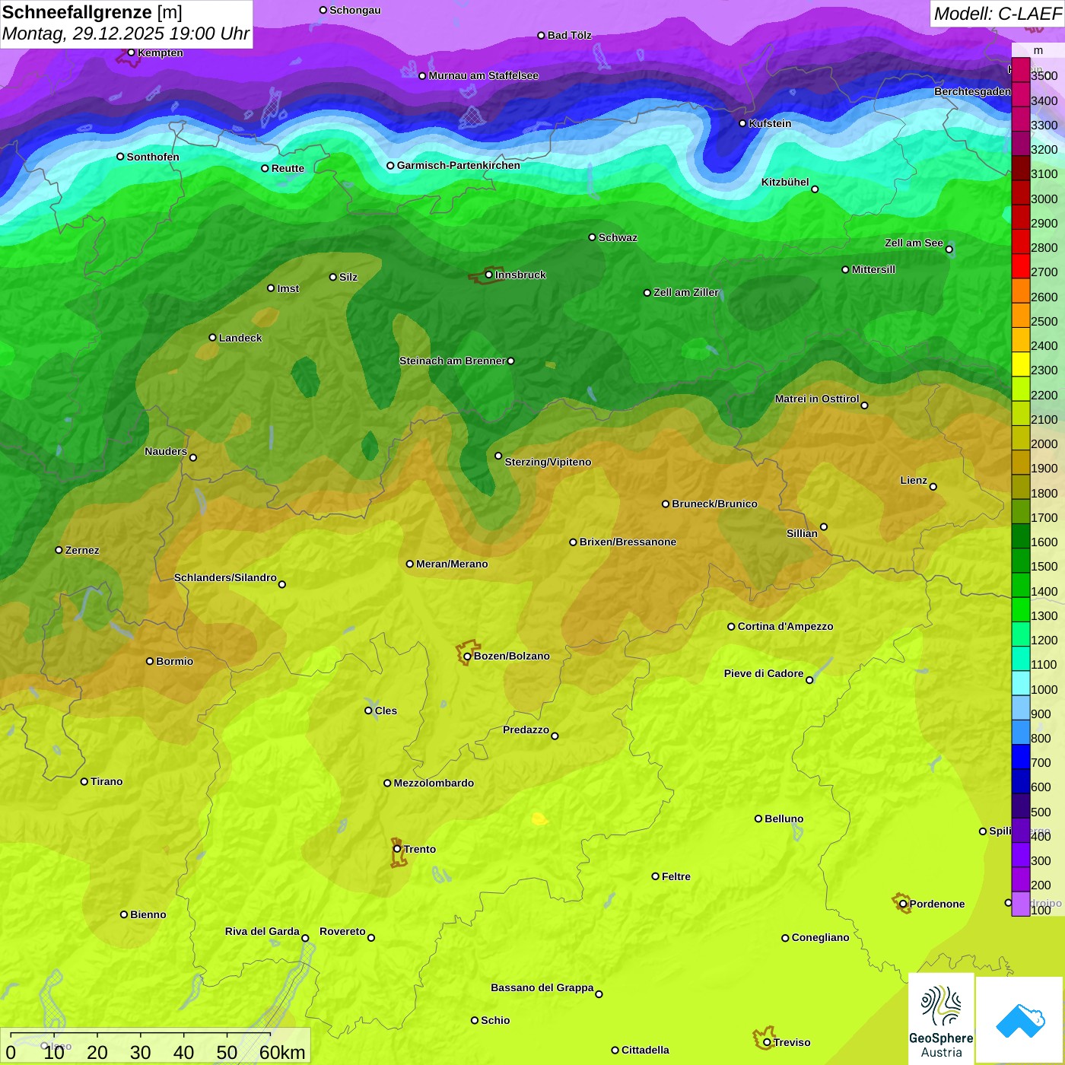This screenshot has height=1065, width=1065.
Task: Select the Zernez city marker dot
Action: click(59, 550)
